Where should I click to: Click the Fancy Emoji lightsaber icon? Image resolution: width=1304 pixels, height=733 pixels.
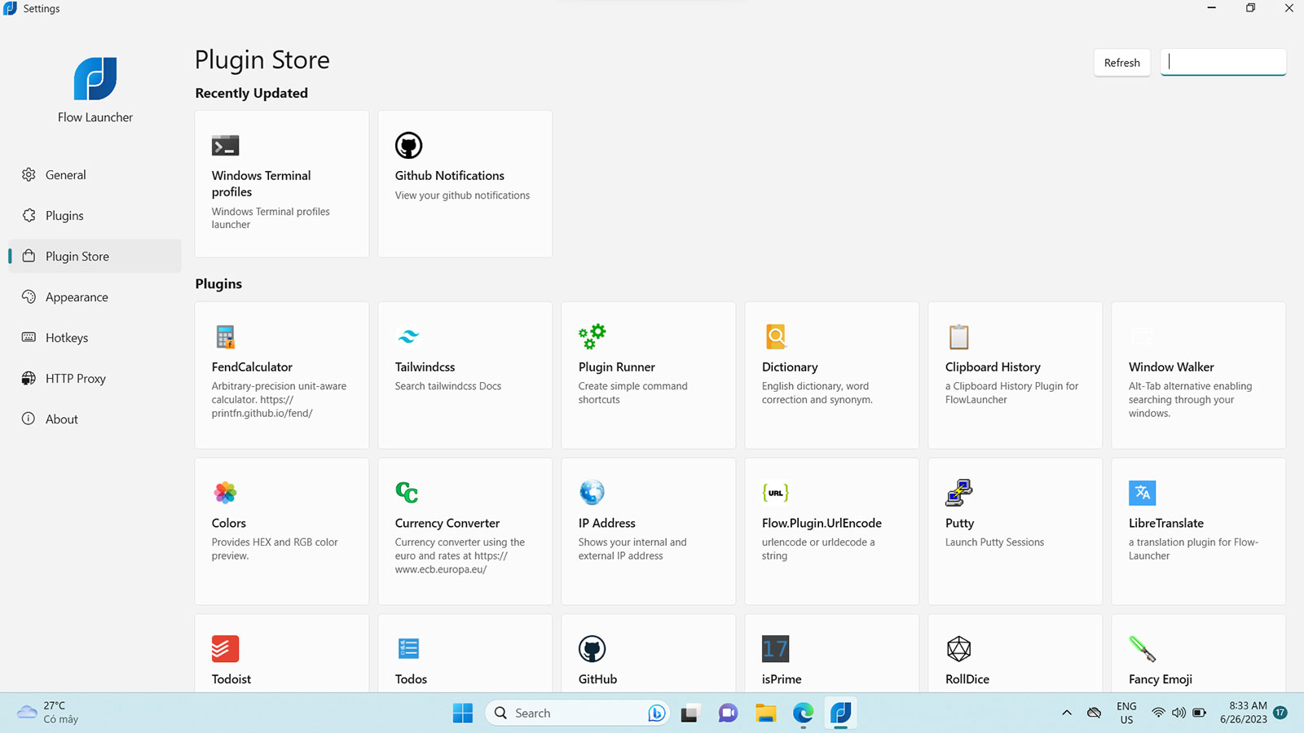1142,649
